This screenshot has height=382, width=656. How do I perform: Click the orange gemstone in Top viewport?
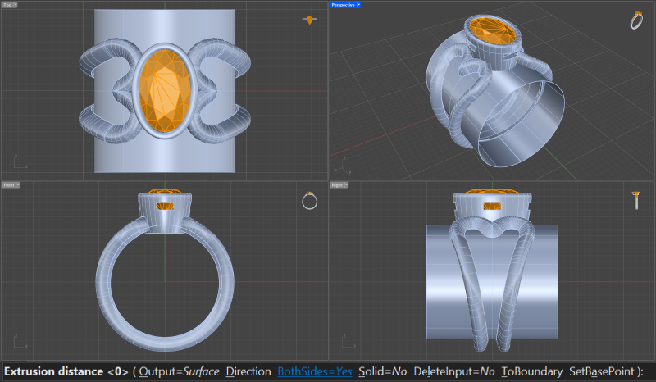click(163, 91)
